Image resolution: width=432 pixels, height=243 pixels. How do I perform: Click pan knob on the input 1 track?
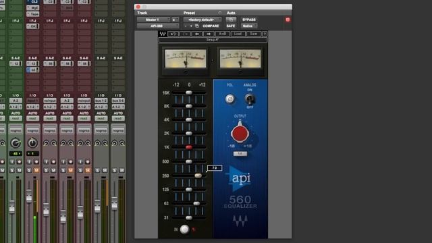pyautogui.click(x=32, y=142)
